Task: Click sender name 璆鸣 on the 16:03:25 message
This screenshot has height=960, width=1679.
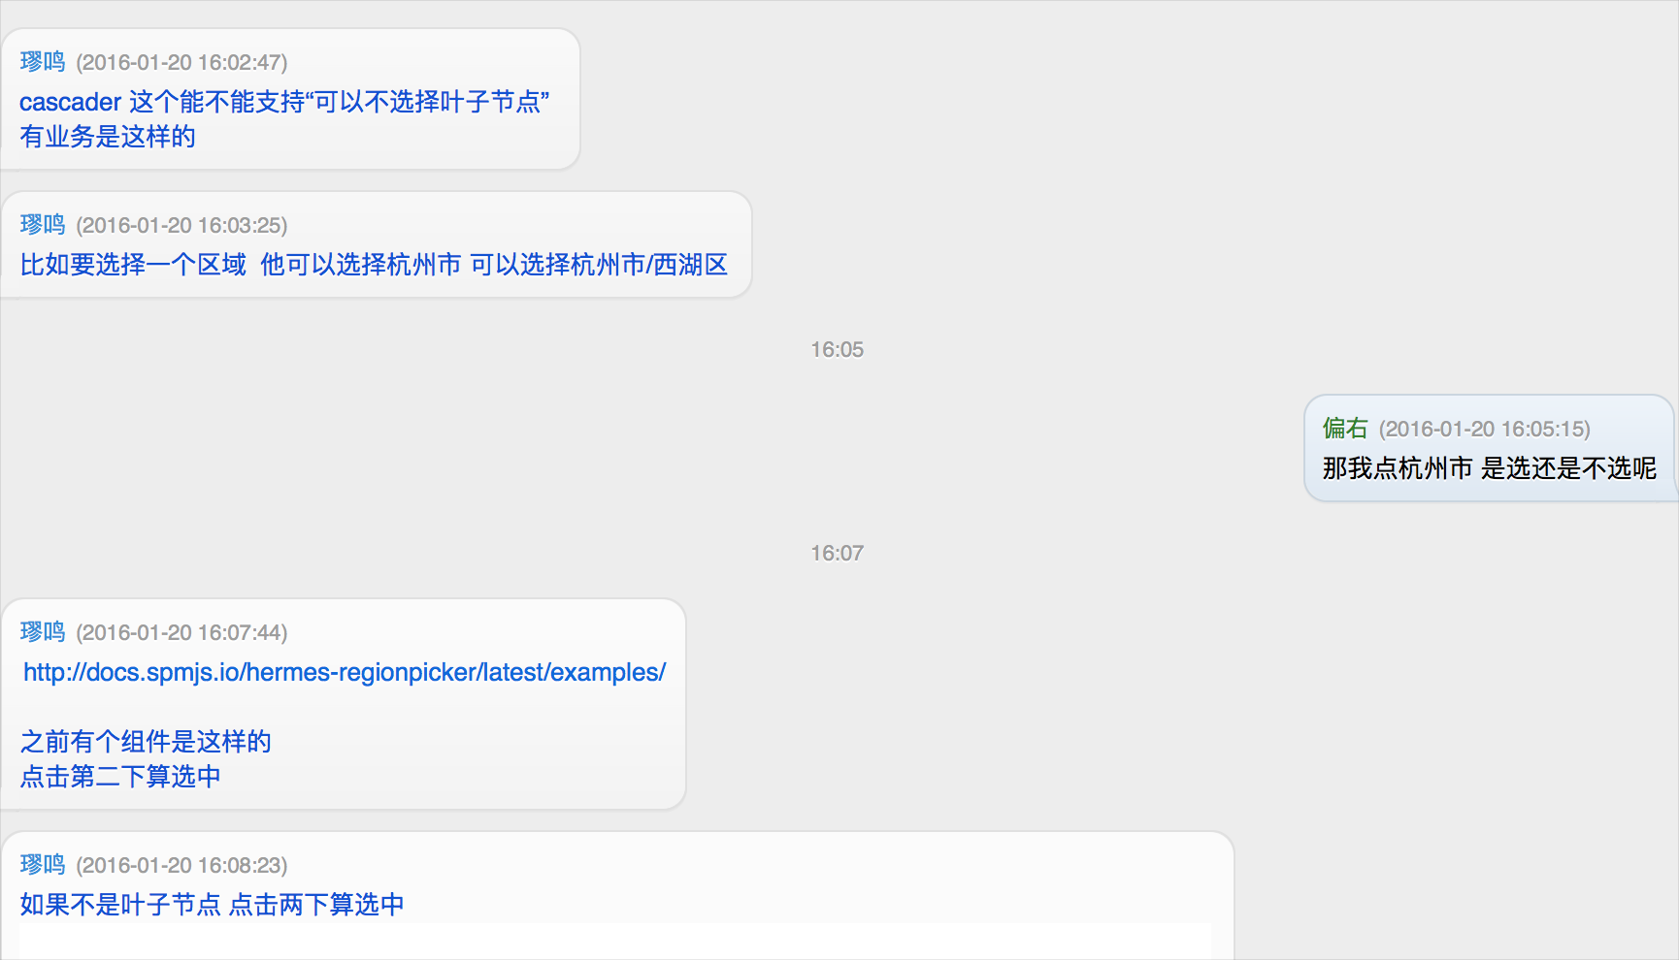Action: 43,225
